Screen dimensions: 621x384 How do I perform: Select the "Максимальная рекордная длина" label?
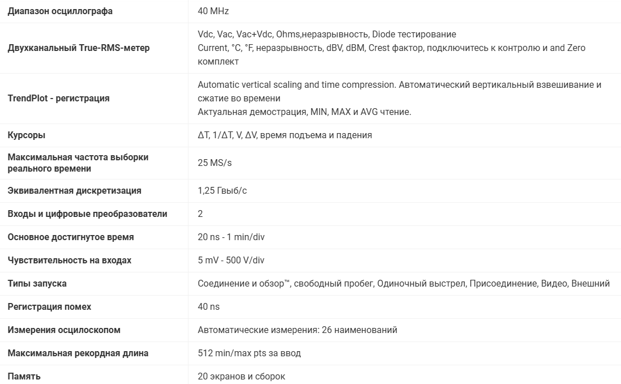[78, 353]
